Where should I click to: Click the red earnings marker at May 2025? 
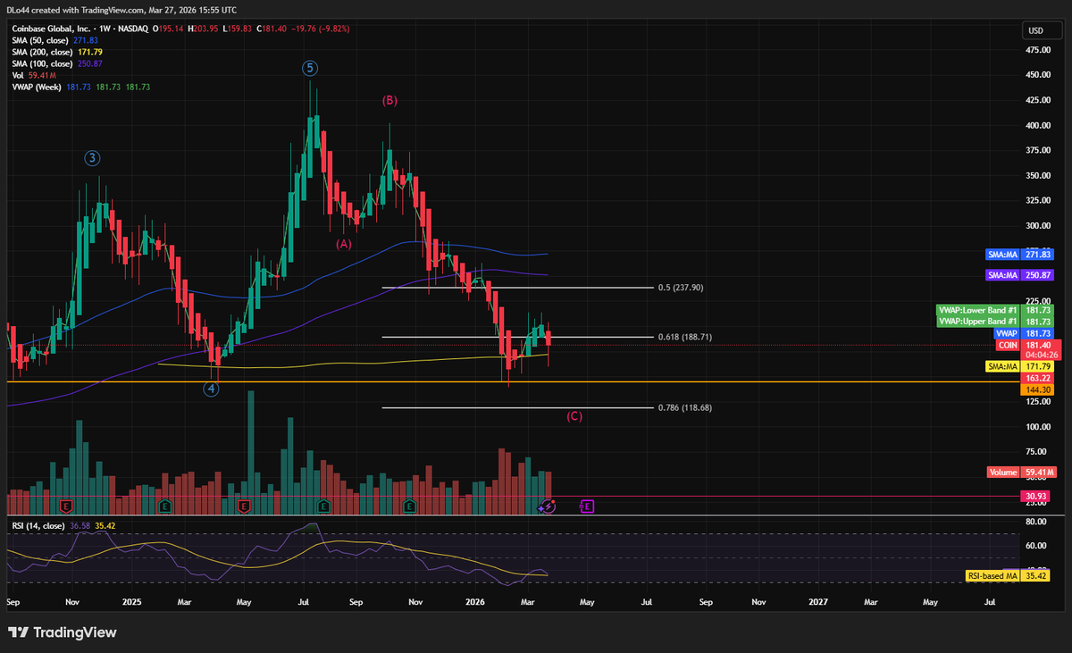coord(244,506)
